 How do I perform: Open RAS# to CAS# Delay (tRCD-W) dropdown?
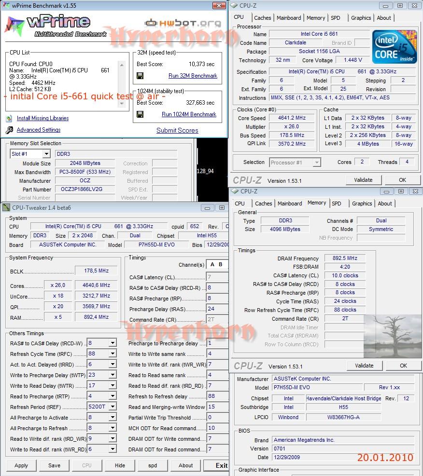pyautogui.click(x=113, y=343)
